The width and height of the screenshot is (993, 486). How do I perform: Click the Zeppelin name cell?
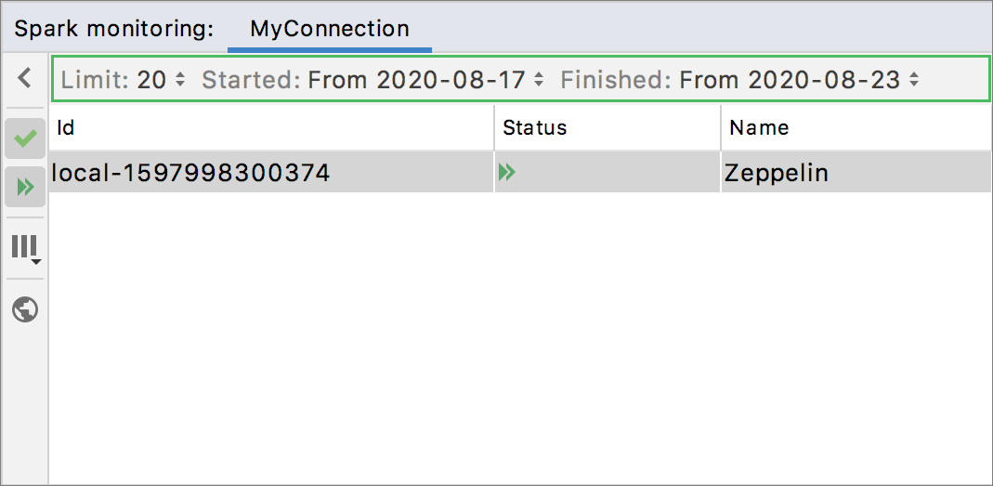coord(777,173)
